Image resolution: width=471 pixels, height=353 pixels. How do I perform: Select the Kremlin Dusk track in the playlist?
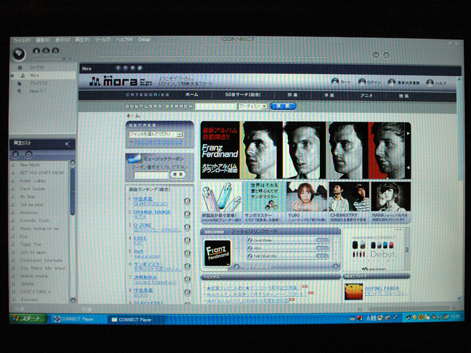(35, 220)
